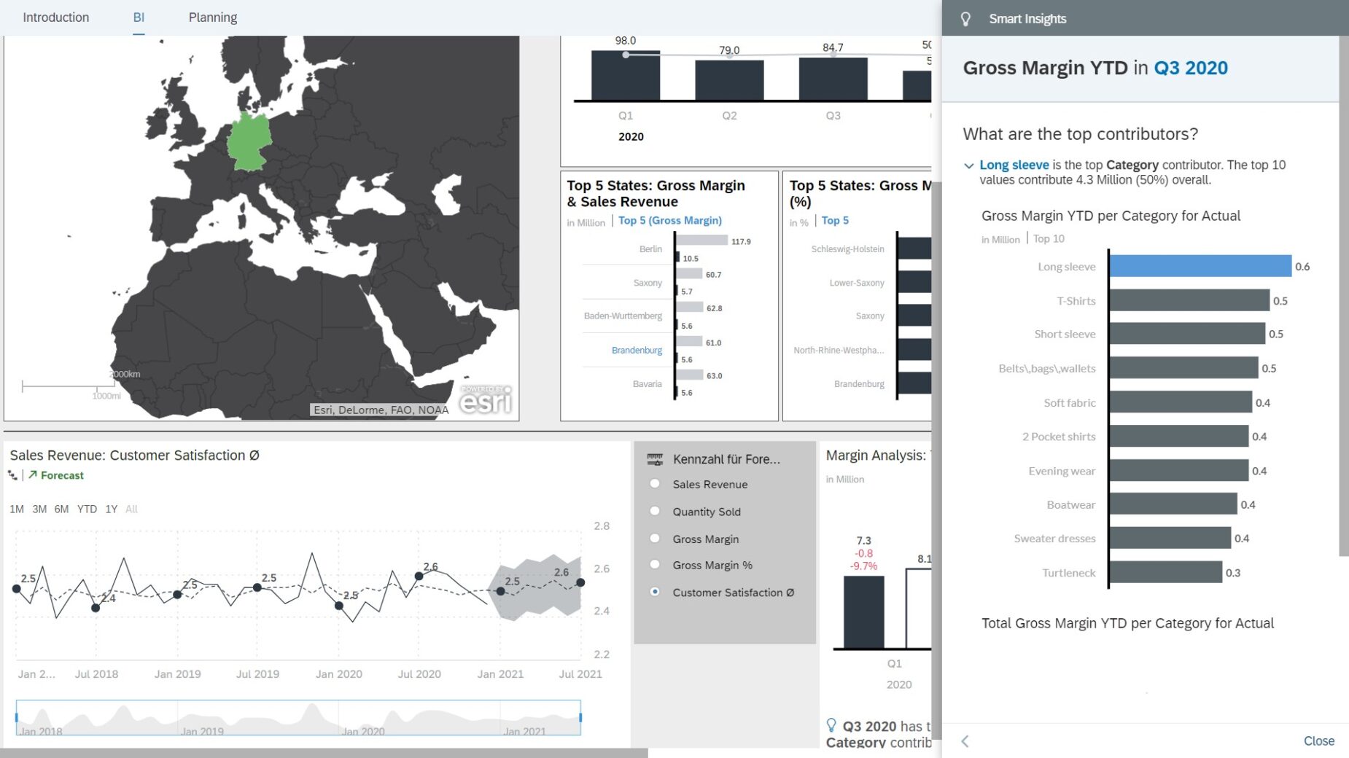Viewport: 1349px width, 758px height.
Task: Select the Quantity Sold radio button
Action: click(655, 512)
